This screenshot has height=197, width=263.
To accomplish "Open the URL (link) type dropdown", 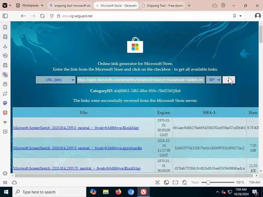I will (x=55, y=80).
